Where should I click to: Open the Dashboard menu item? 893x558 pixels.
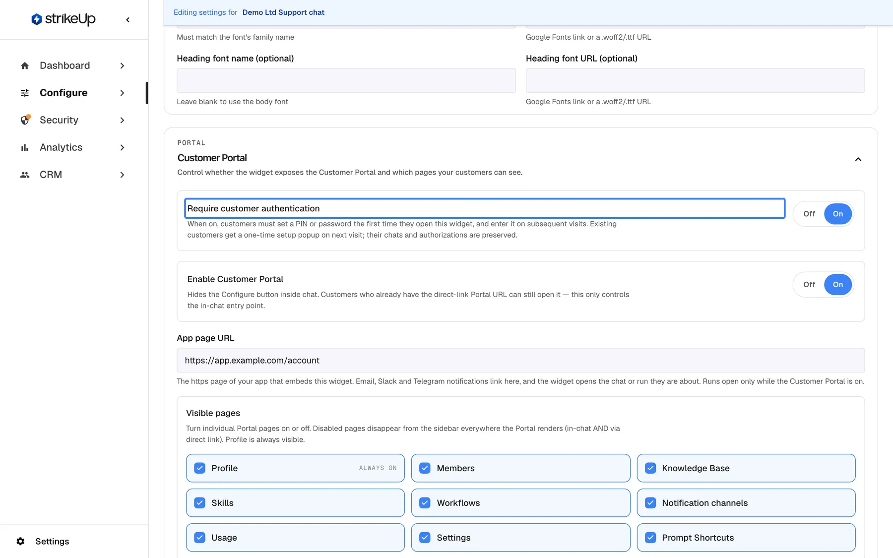click(x=73, y=65)
